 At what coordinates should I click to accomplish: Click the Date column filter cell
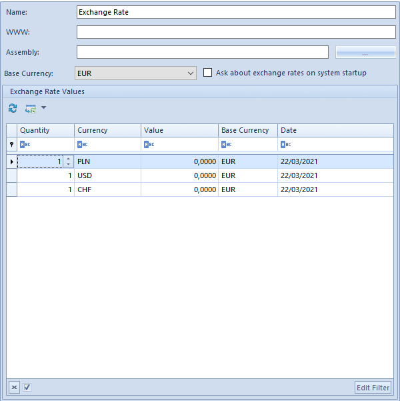point(335,145)
